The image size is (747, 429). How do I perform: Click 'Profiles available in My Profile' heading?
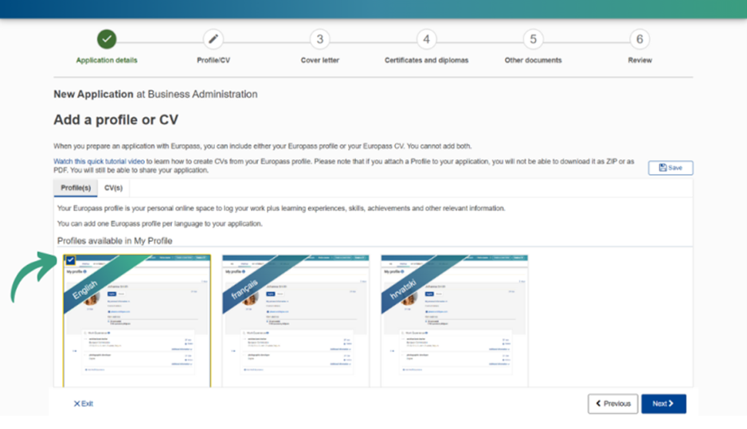(115, 241)
